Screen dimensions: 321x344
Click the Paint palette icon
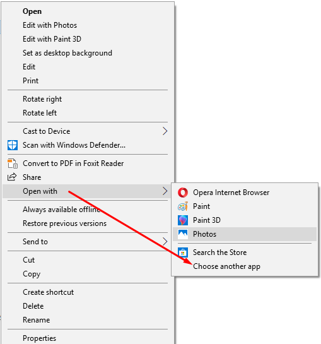point(183,206)
